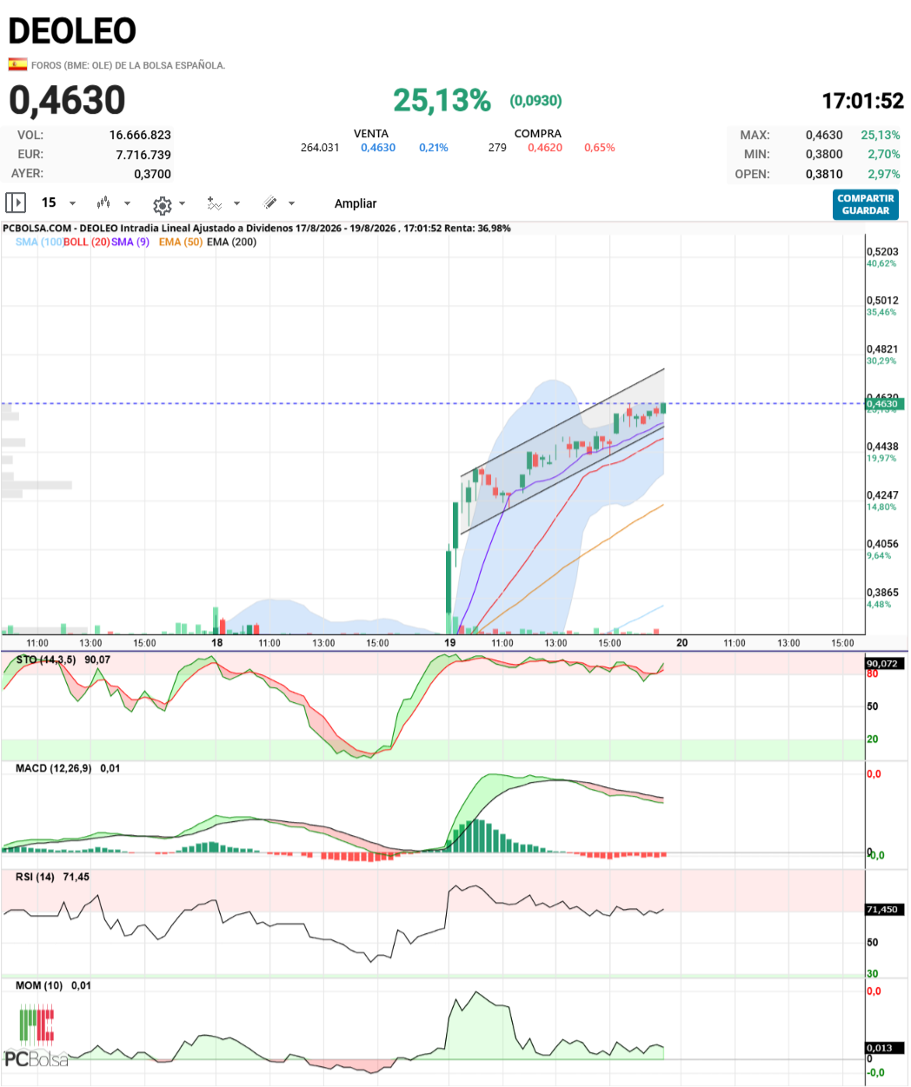Toggle the EMA (200) indicator label
This screenshot has width=911, height=1087.
(x=232, y=242)
